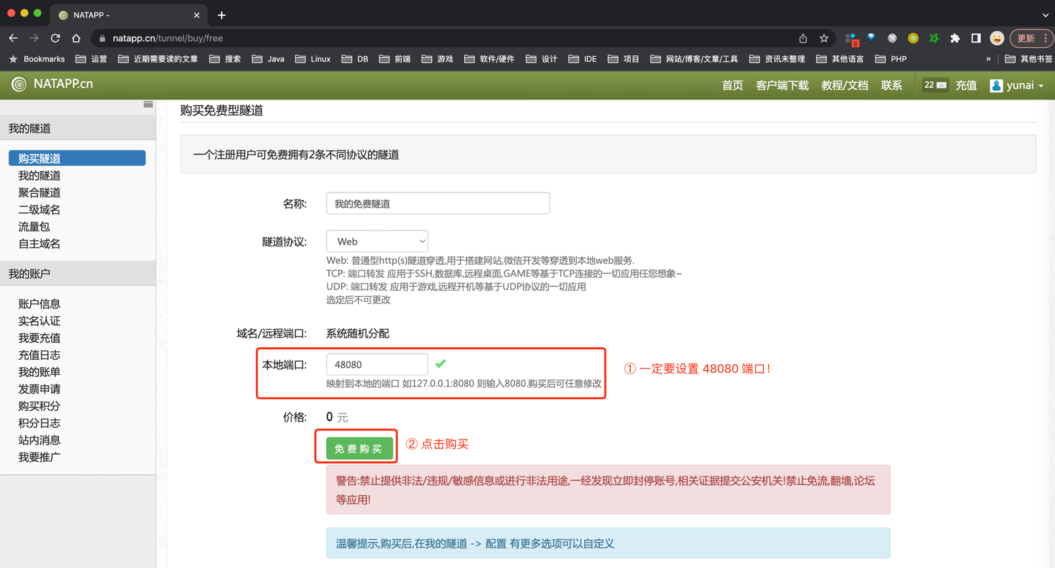Image resolution: width=1055 pixels, height=568 pixels.
Task: Click the NATAPP.cn logo icon
Action: click(19, 84)
